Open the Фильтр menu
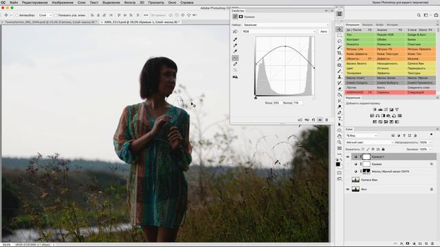440x247 pixels. tap(130, 2)
